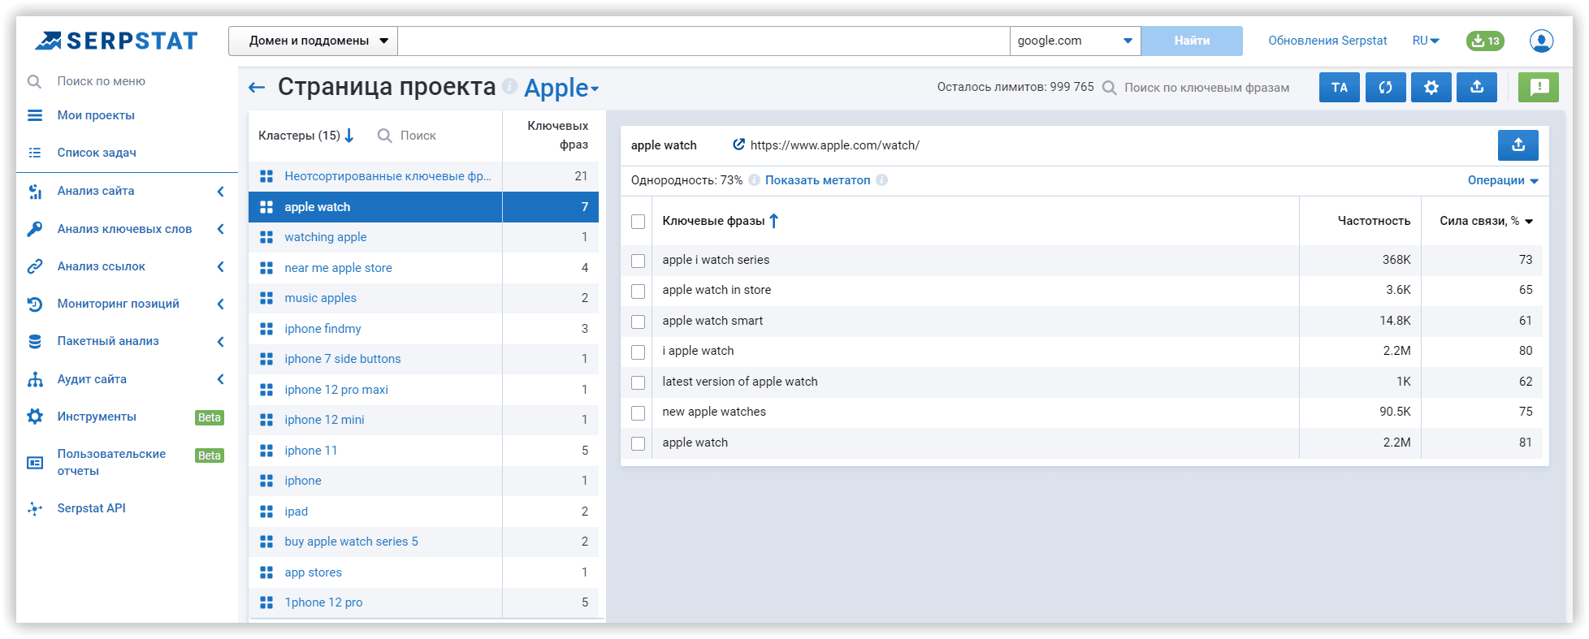
Task: Sort clusters using the arrow near Кластеры (15)
Action: pyautogui.click(x=349, y=136)
